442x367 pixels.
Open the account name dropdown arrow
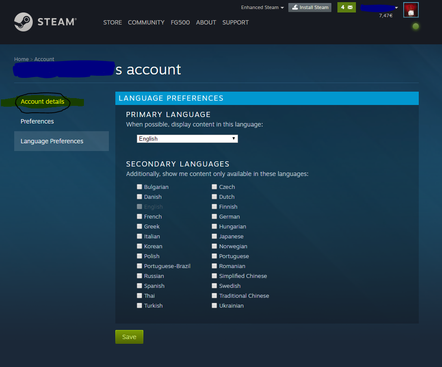click(397, 8)
